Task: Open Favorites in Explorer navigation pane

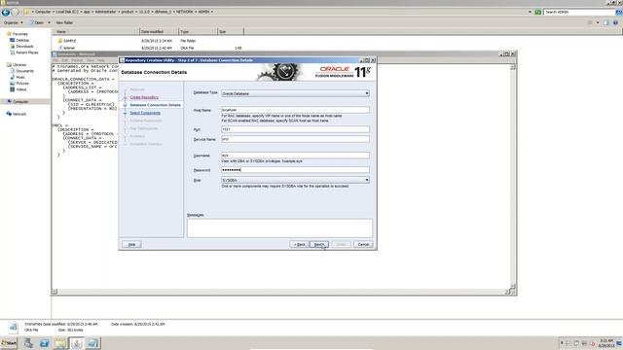Action: coord(19,34)
